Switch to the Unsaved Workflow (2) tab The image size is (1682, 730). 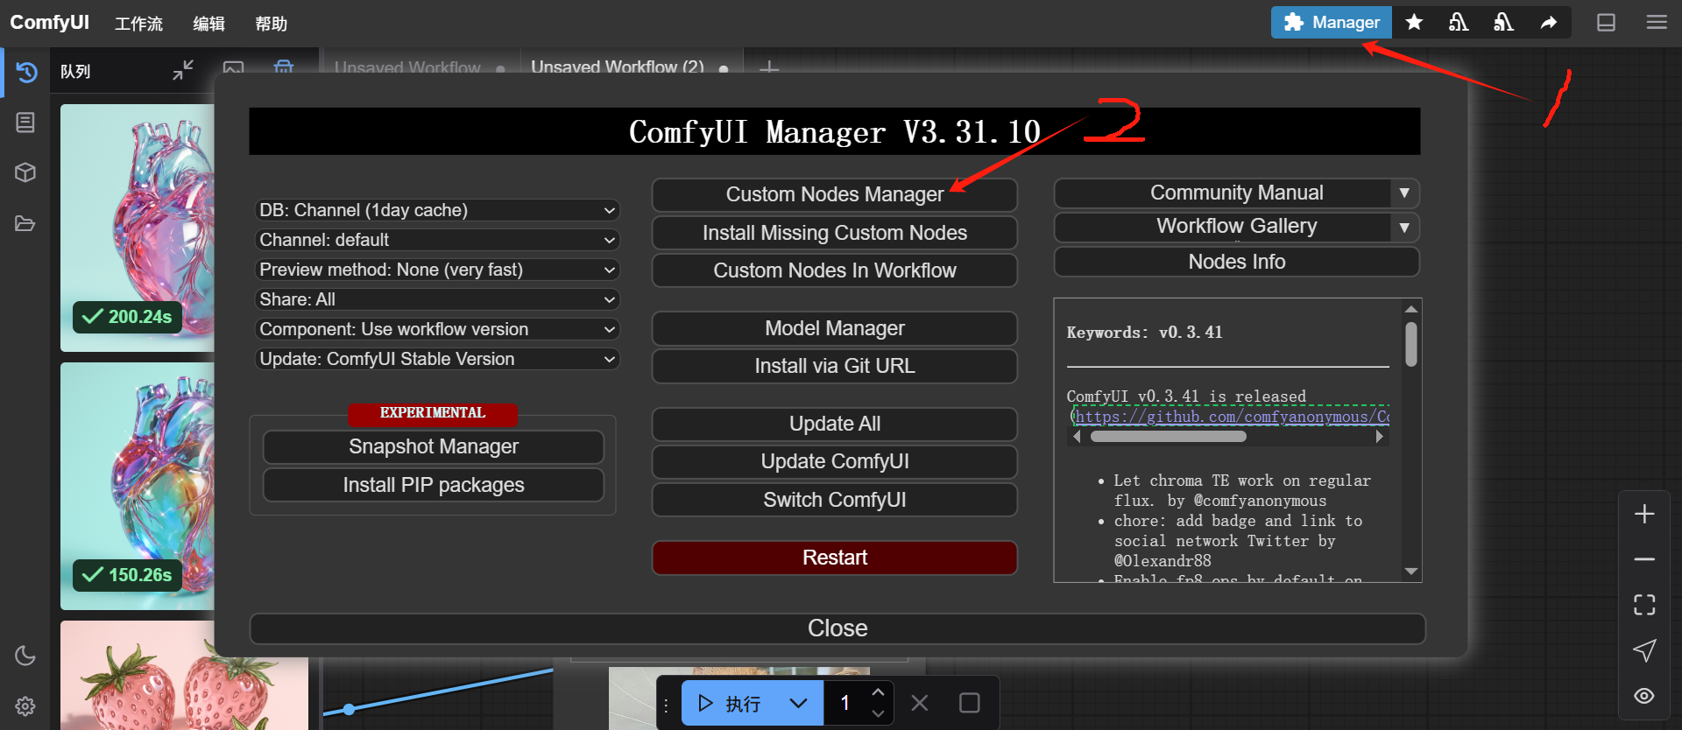click(x=617, y=67)
